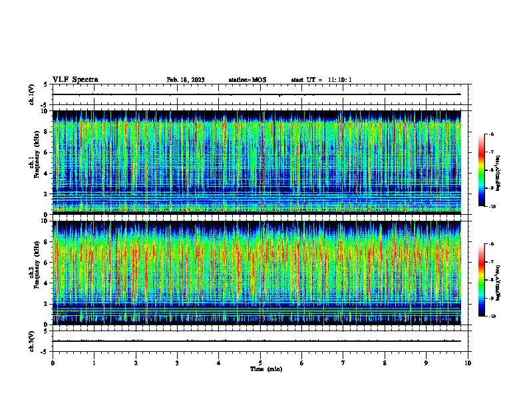The height and width of the screenshot is (407, 527).
Task: Click the "-6" label on ch.2 colorbar
Action: point(491,244)
